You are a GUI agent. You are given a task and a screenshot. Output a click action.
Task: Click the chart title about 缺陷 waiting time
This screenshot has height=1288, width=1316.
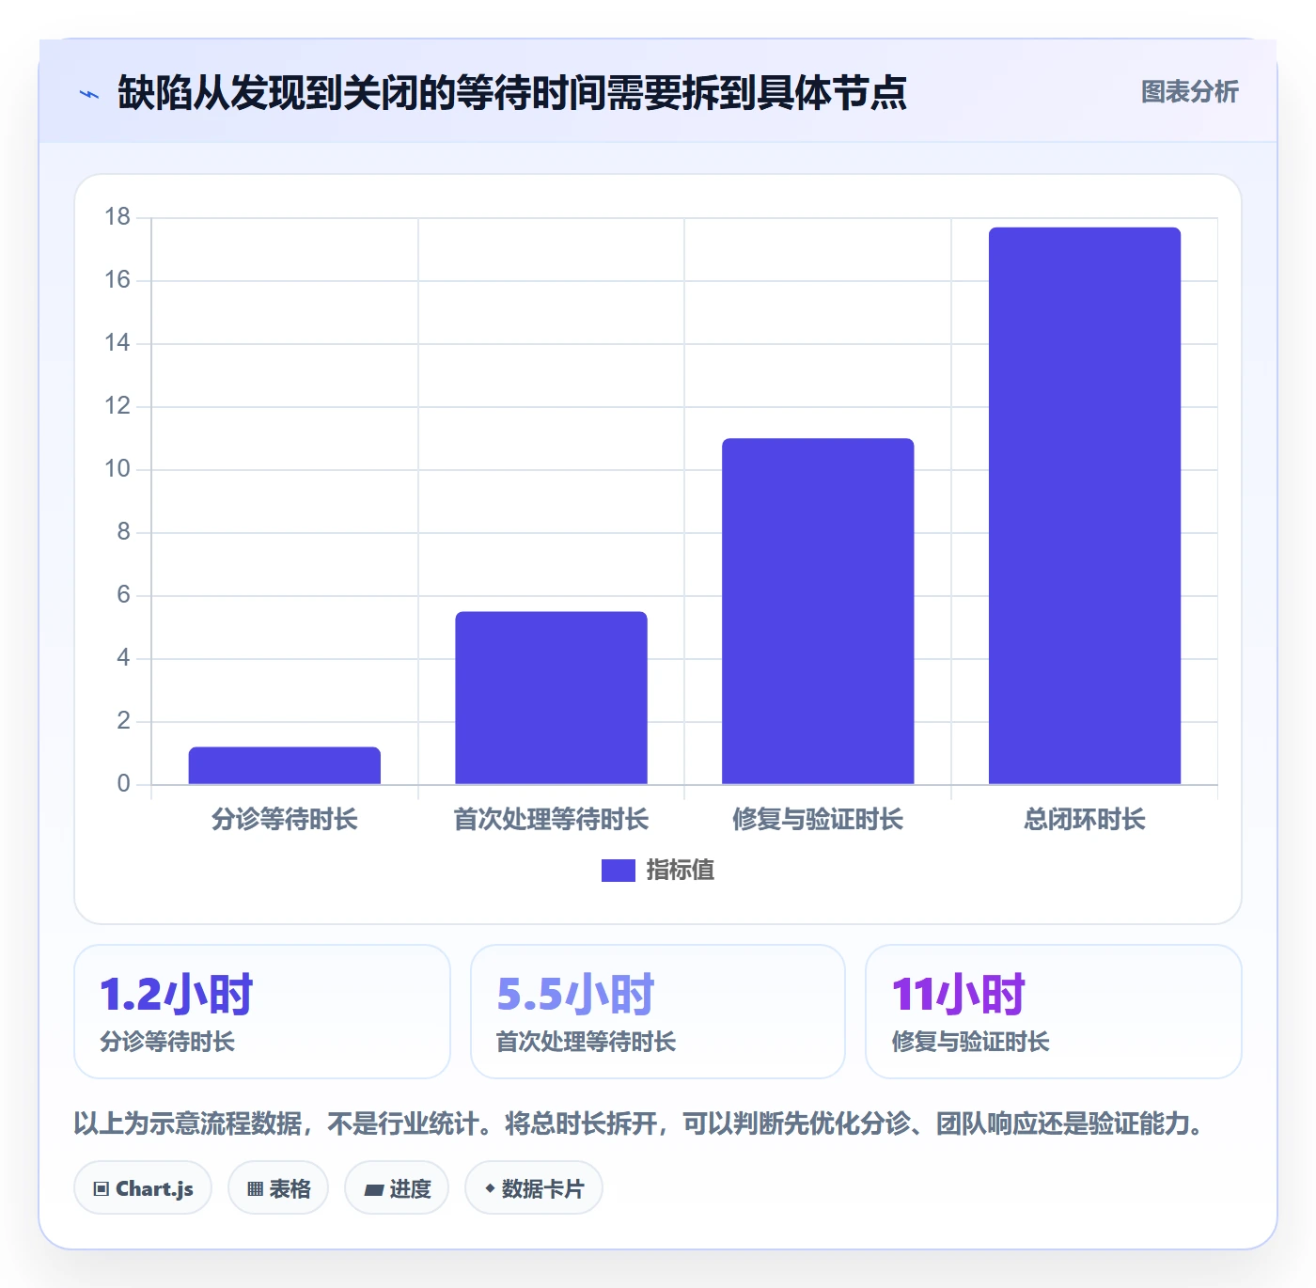coord(512,93)
